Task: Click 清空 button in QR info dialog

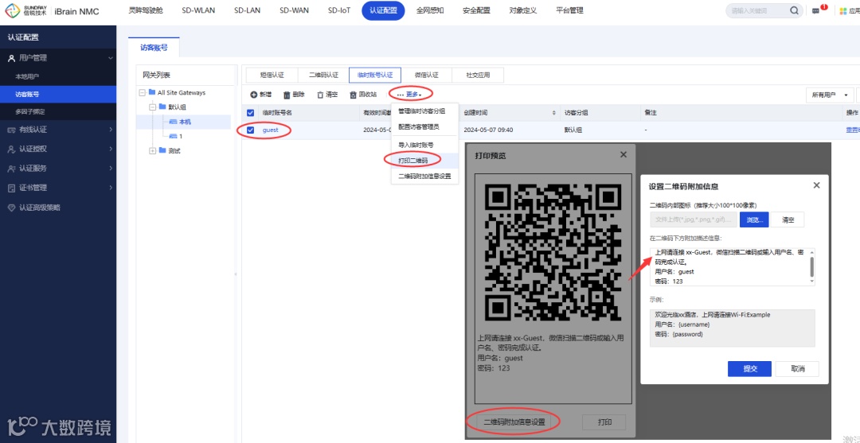Action: tap(788, 220)
